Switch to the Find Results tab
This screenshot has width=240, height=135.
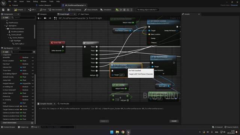click(x=63, y=103)
